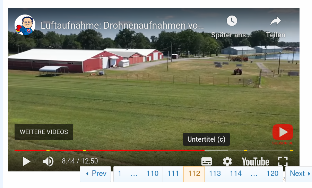The width and height of the screenshot is (312, 188).
Task: Select page 120 in pagination
Action: point(272,174)
